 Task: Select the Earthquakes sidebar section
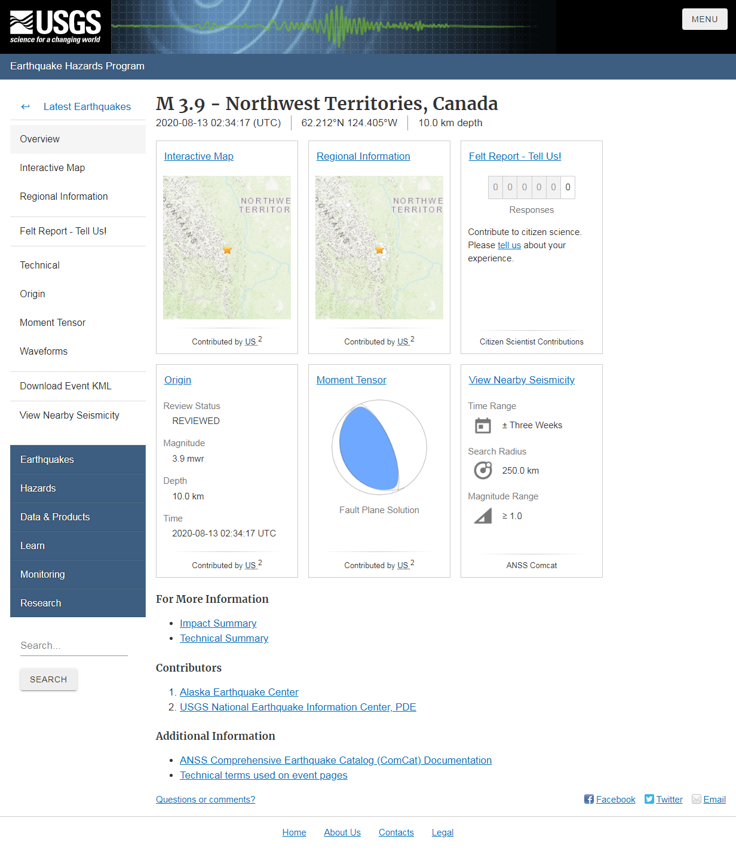click(47, 459)
